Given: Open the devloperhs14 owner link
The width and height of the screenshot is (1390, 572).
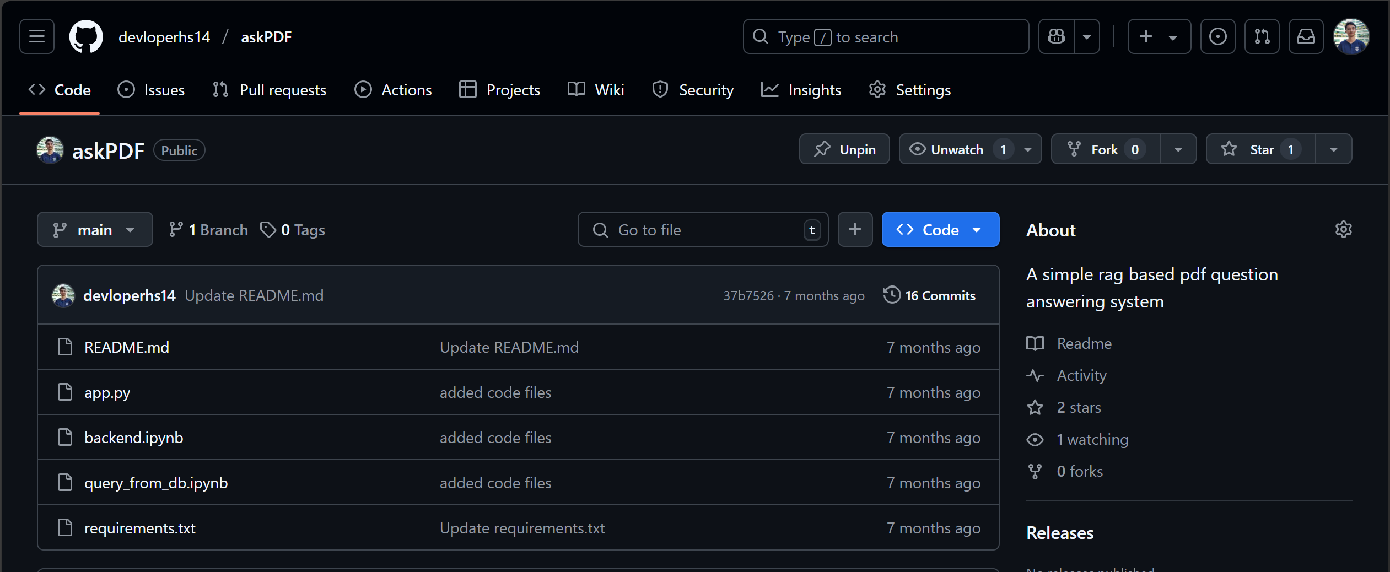Looking at the screenshot, I should click(x=164, y=37).
